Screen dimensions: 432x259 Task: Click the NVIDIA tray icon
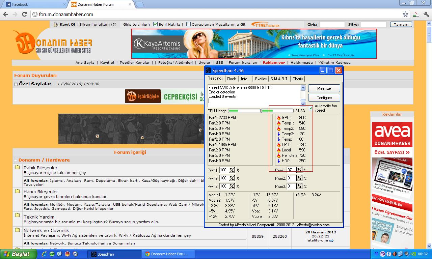click(x=412, y=254)
